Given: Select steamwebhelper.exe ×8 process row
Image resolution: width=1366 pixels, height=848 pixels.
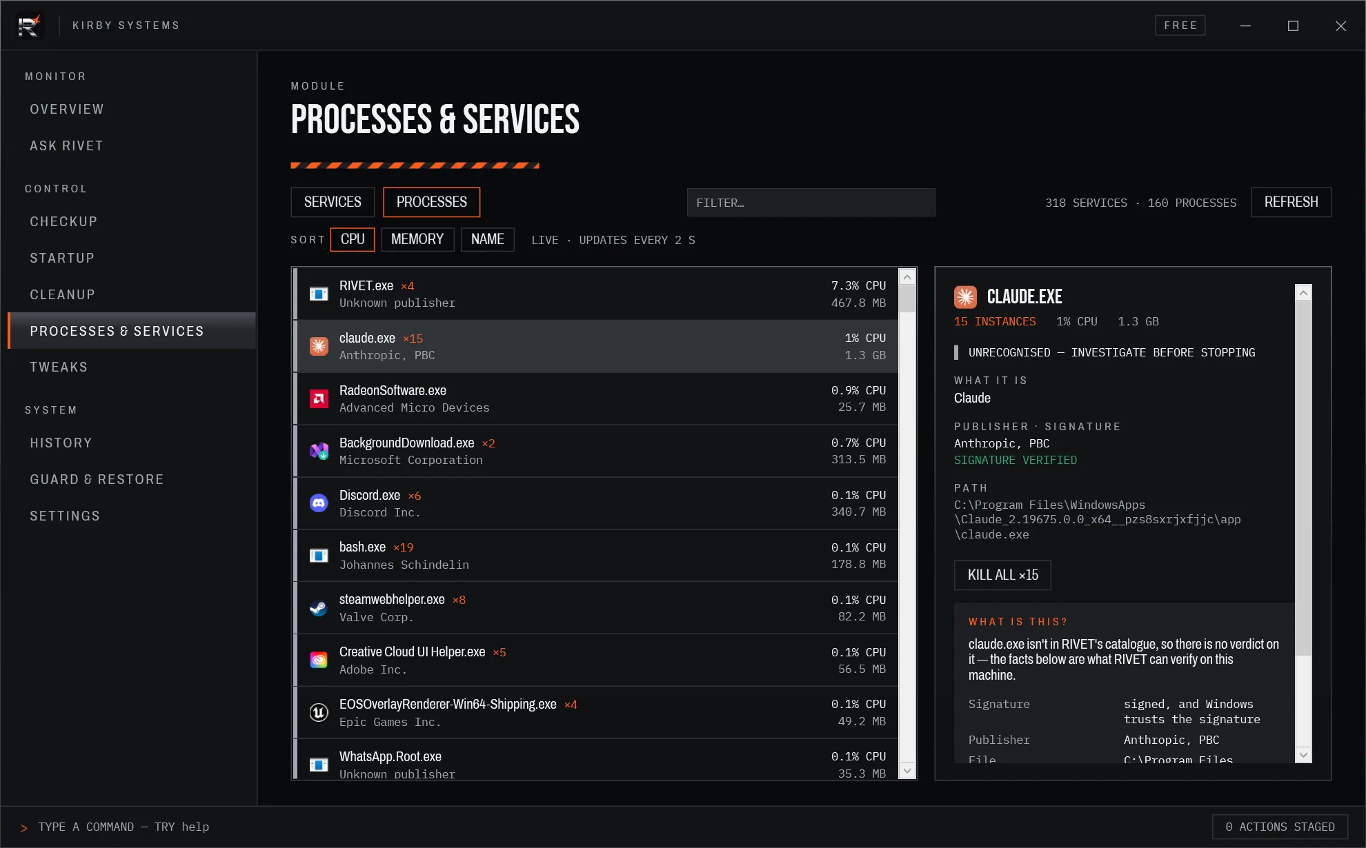Looking at the screenshot, I should click(596, 608).
